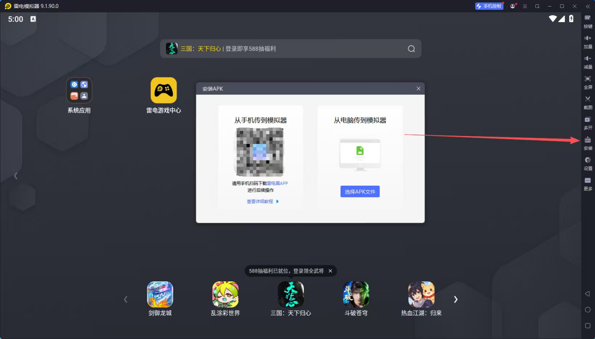Open the hamburger menu in title bar
595x339 pixels.
click(525, 6)
